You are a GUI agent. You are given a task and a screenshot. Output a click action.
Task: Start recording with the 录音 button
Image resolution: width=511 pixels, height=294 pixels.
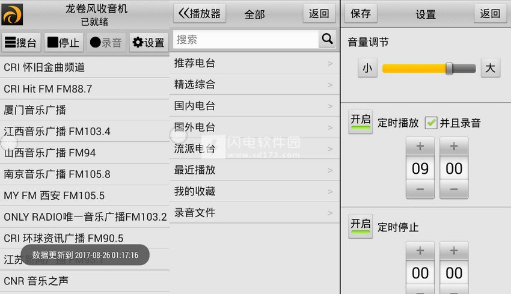(106, 42)
